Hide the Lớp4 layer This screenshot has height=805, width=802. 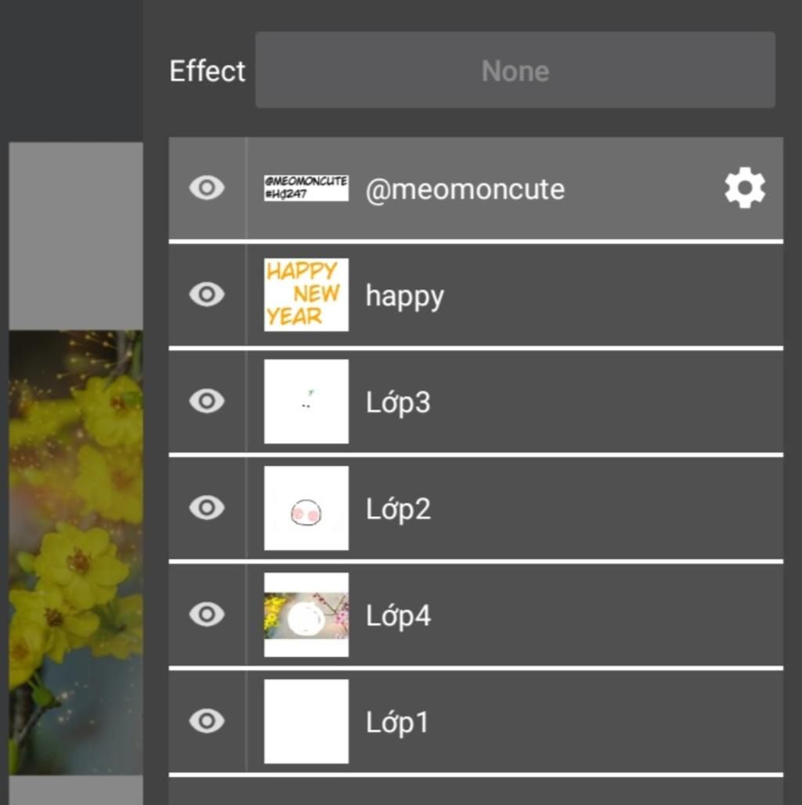coord(207,615)
